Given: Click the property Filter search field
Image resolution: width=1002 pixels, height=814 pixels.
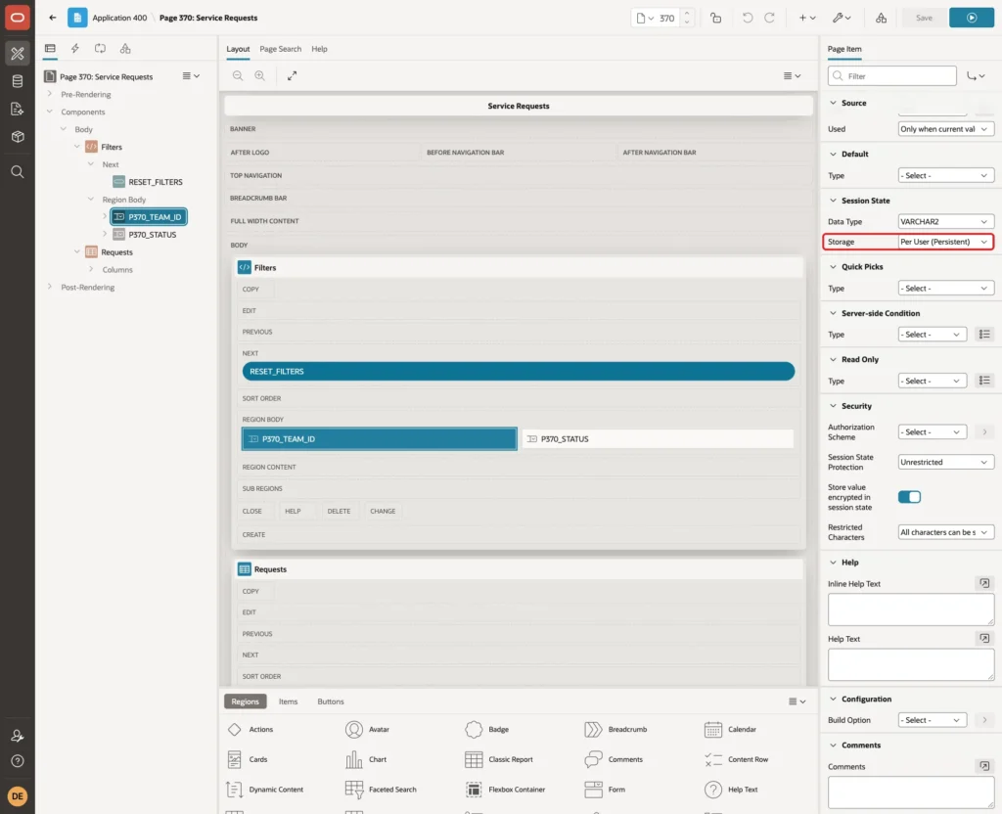Looking at the screenshot, I should (892, 76).
